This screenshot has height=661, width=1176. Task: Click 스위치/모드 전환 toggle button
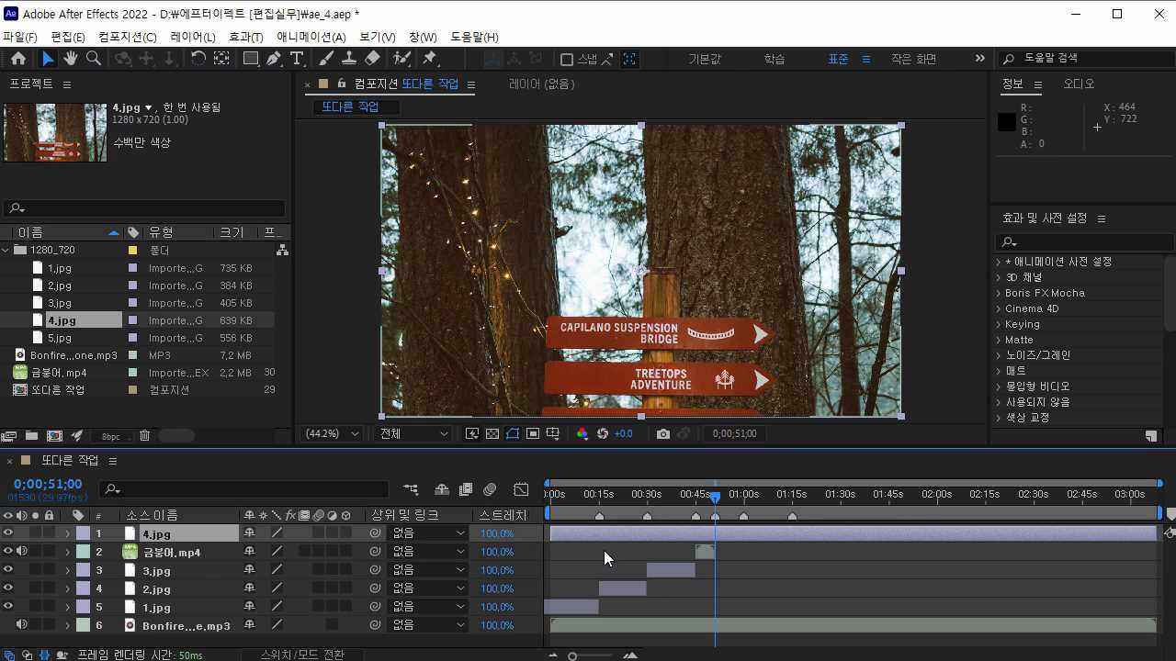pos(302,655)
